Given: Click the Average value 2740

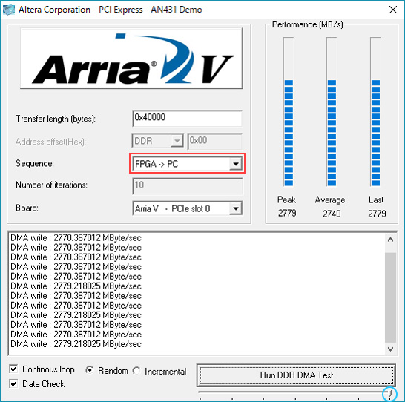Looking at the screenshot, I should point(332,214).
